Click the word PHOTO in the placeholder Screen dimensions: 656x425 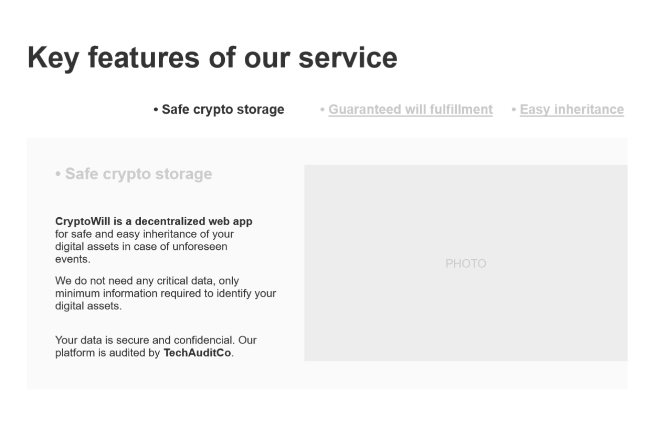coord(466,264)
